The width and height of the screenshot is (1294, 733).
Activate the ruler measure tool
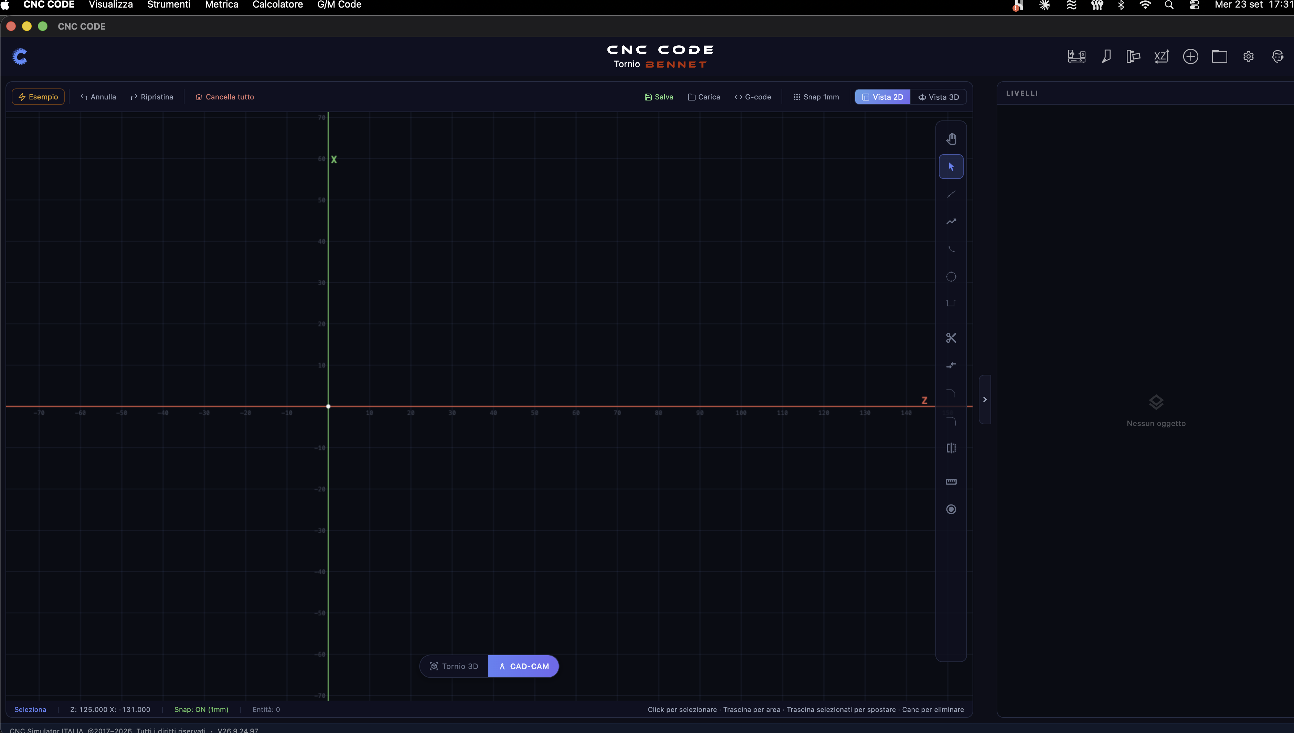951,482
